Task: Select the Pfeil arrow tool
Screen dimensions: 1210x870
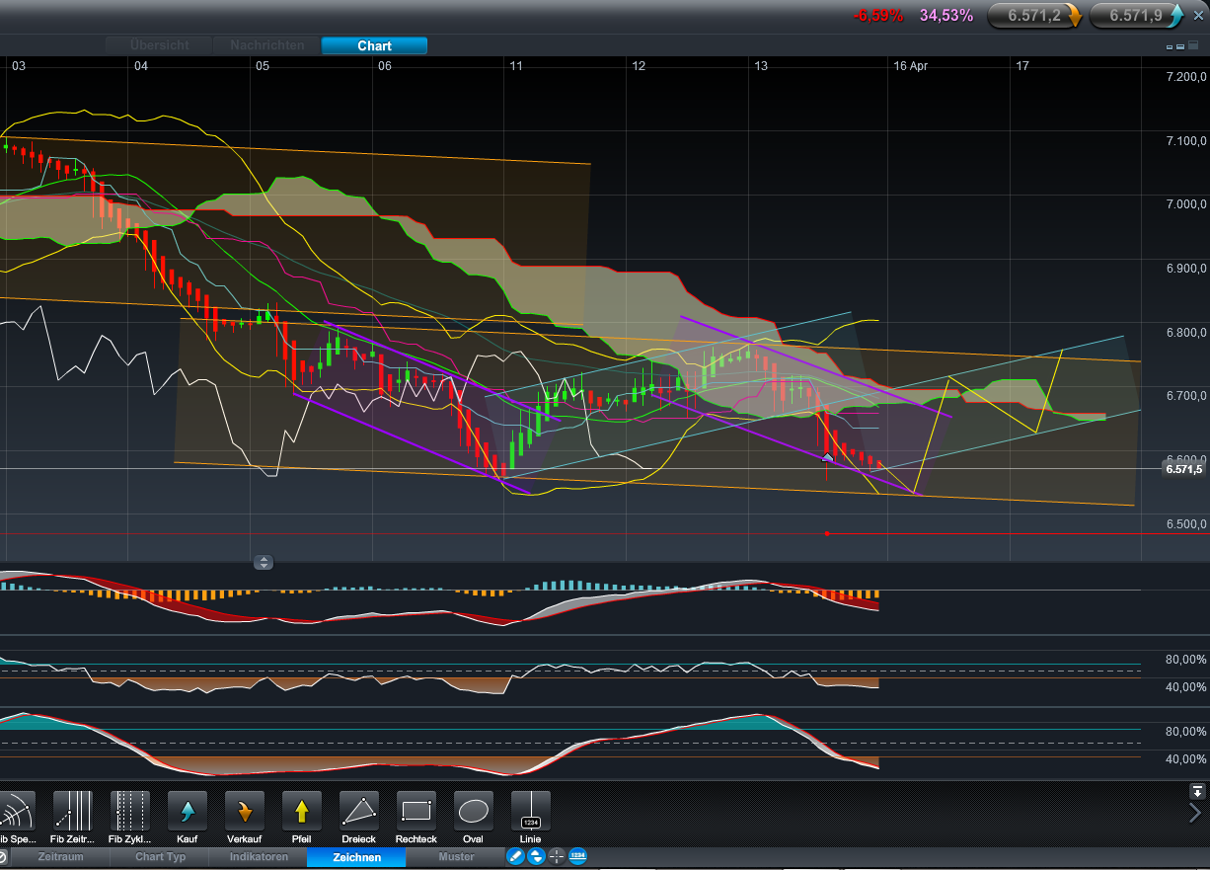Action: (x=302, y=812)
